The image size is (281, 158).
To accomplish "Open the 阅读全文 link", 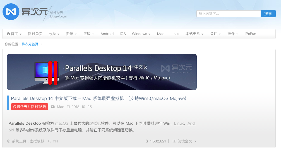I will point(185,141).
